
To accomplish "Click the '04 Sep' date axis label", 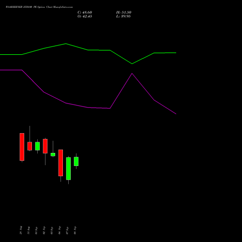I will pos(60,230).
